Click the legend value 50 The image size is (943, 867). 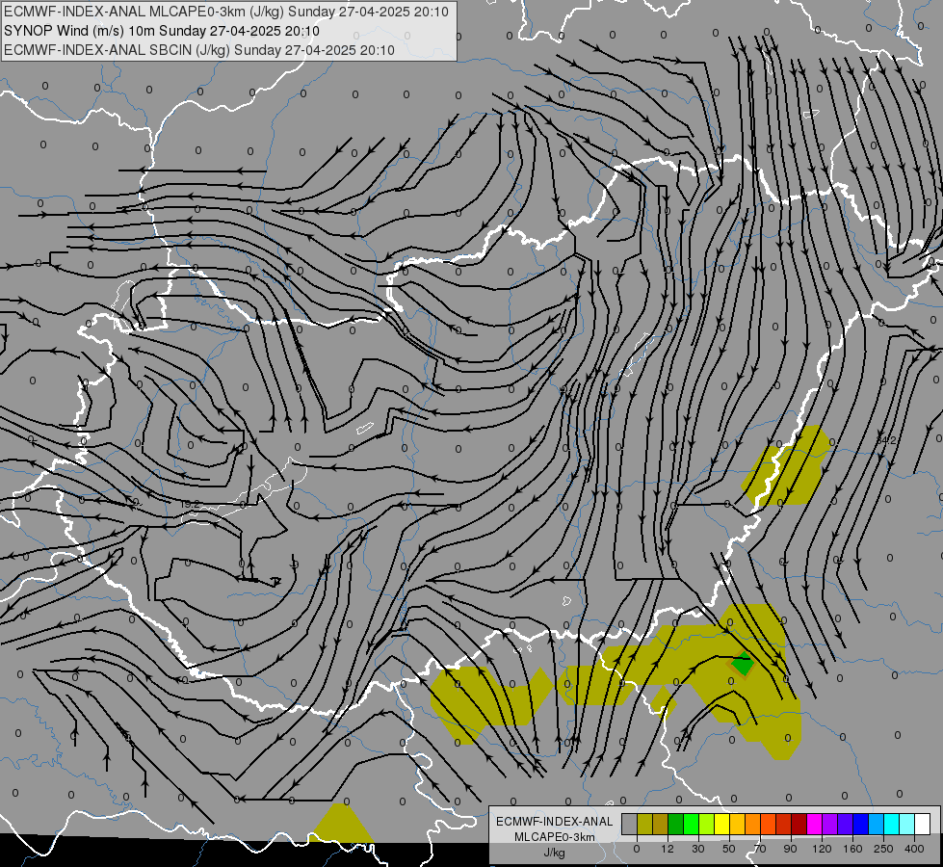point(729,849)
